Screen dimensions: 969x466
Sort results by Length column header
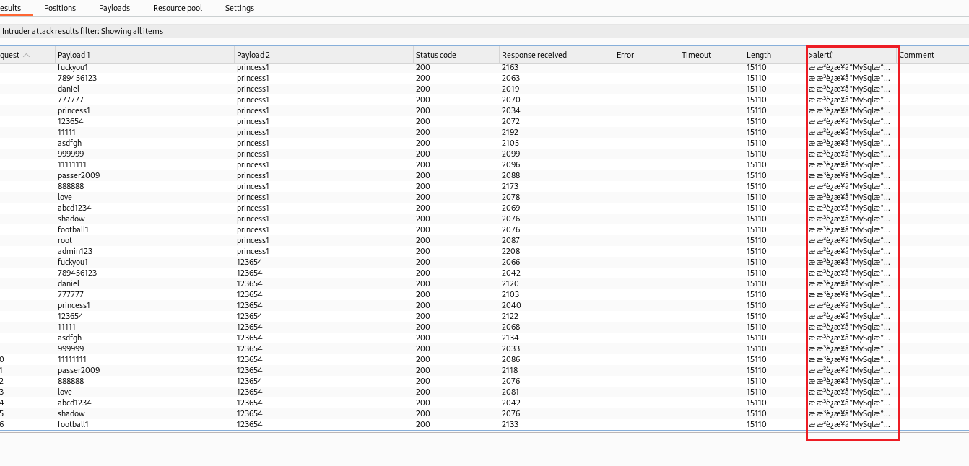click(773, 55)
